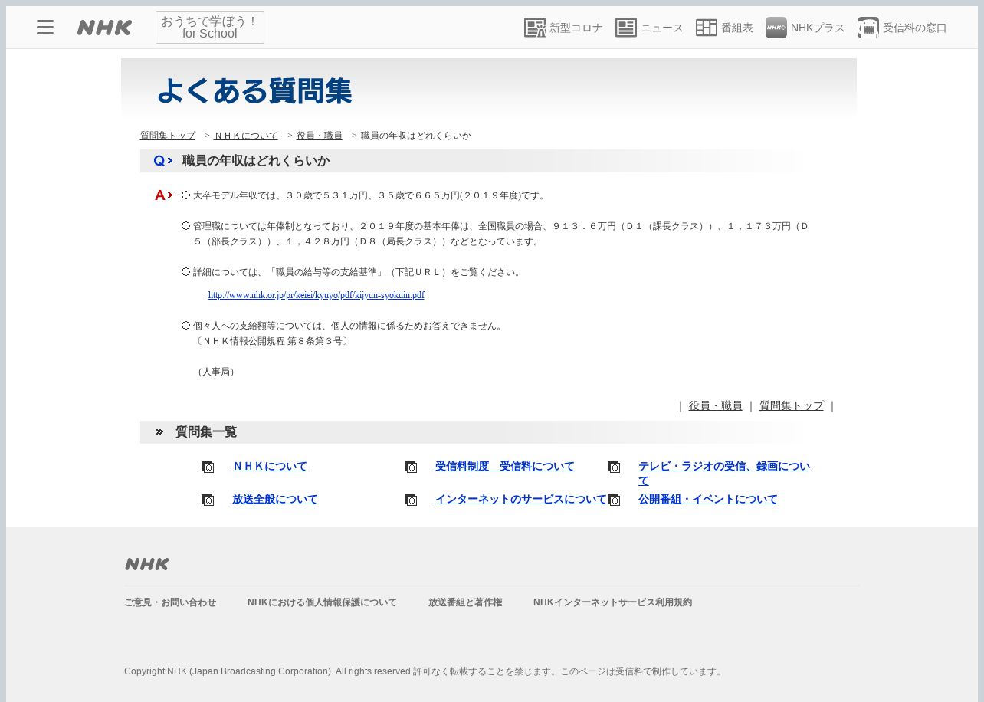This screenshot has width=984, height=702.
Task: Click the blue Q icon beside the question
Action: point(162,161)
